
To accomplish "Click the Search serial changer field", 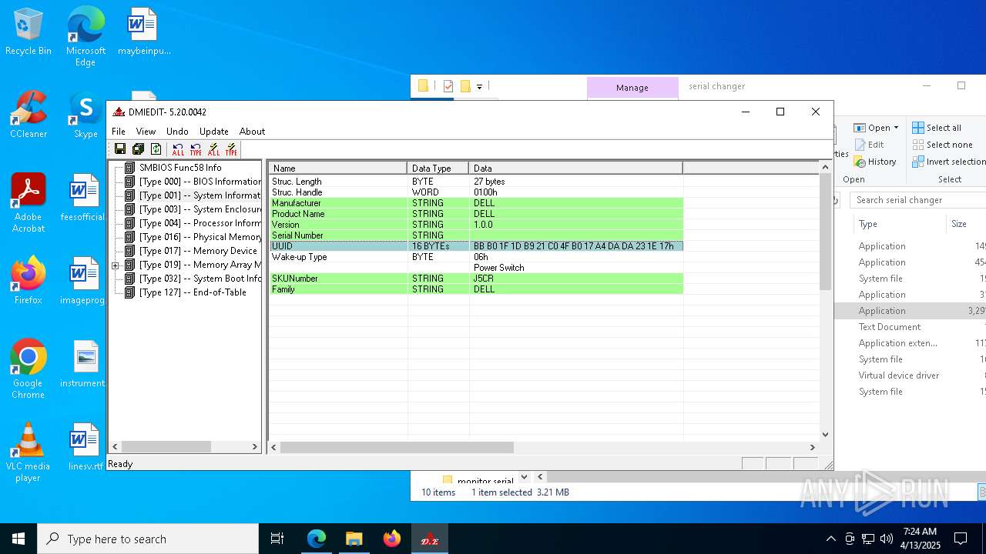I will pyautogui.click(x=918, y=200).
